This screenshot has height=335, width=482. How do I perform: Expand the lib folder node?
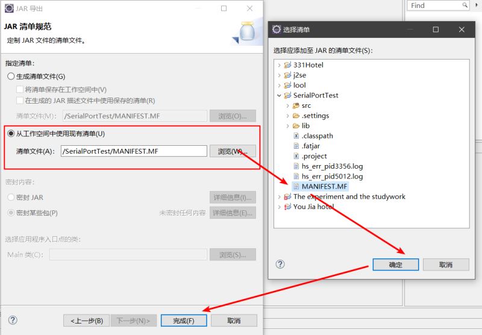[288, 126]
